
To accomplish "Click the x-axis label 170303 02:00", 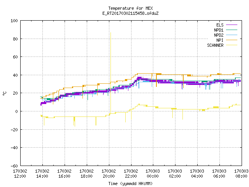I will [175, 174].
